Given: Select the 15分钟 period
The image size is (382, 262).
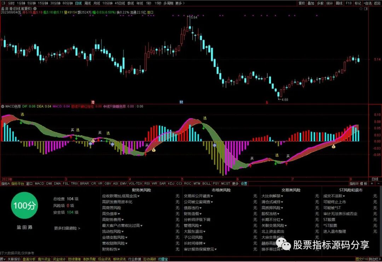Looking at the screenshot, I should click(43, 3).
